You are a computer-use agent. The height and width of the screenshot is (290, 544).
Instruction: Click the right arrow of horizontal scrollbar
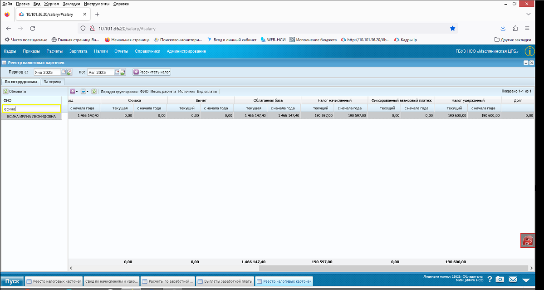pos(531,268)
